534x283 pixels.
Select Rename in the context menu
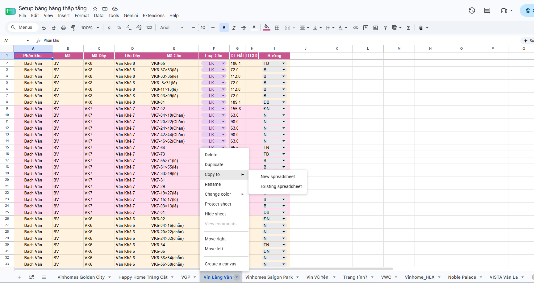pos(224,184)
